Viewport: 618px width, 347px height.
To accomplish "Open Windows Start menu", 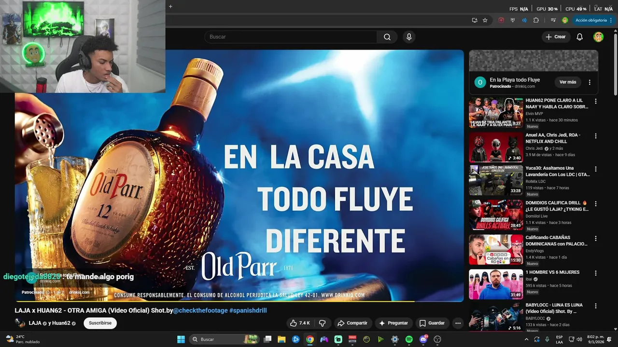I will pyautogui.click(x=181, y=339).
